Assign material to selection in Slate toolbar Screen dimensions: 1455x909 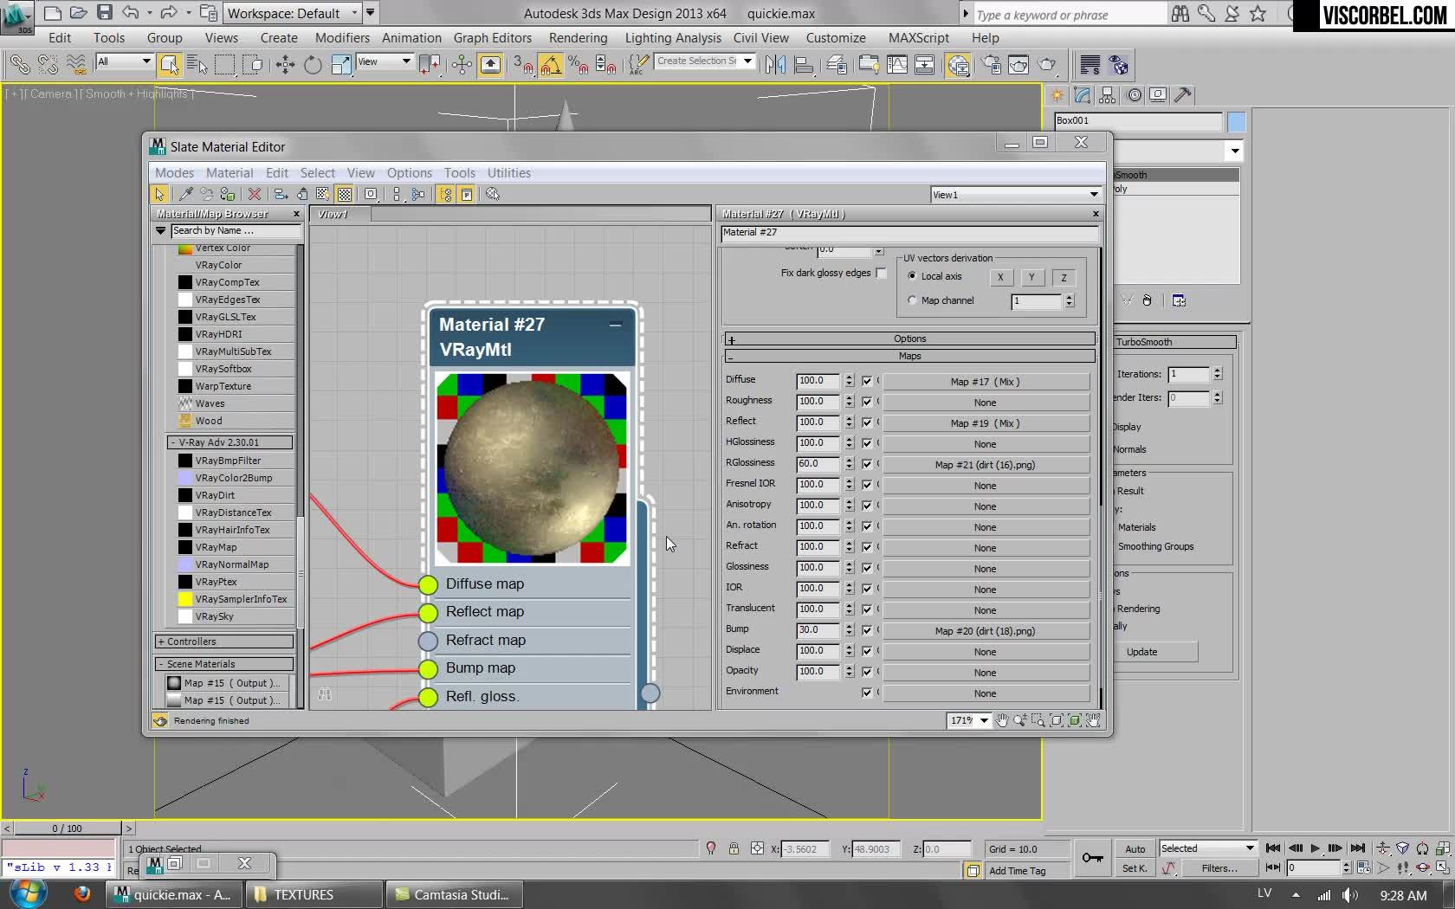click(x=228, y=195)
